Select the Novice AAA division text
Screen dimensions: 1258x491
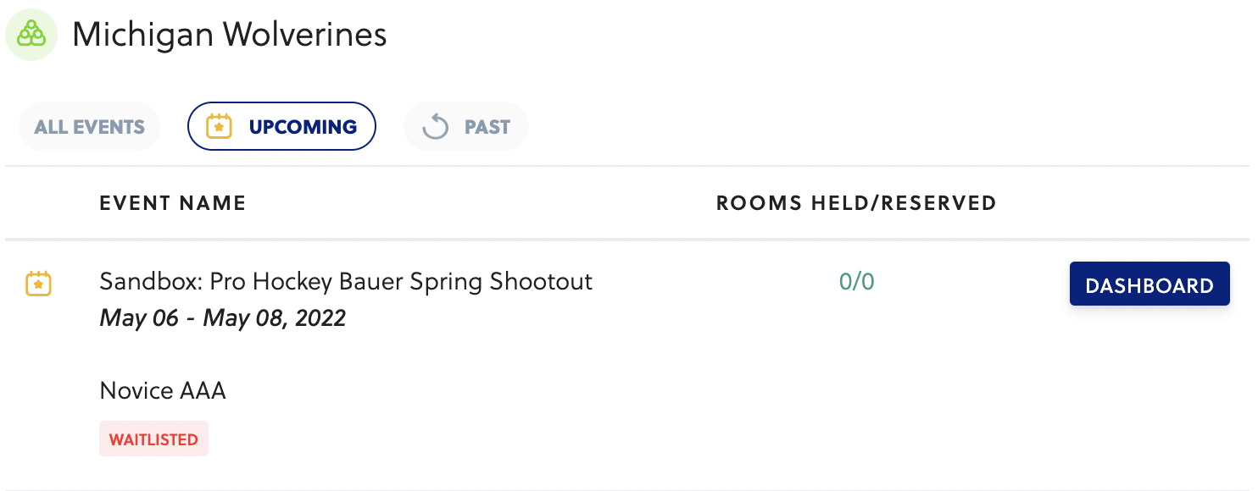tap(163, 390)
